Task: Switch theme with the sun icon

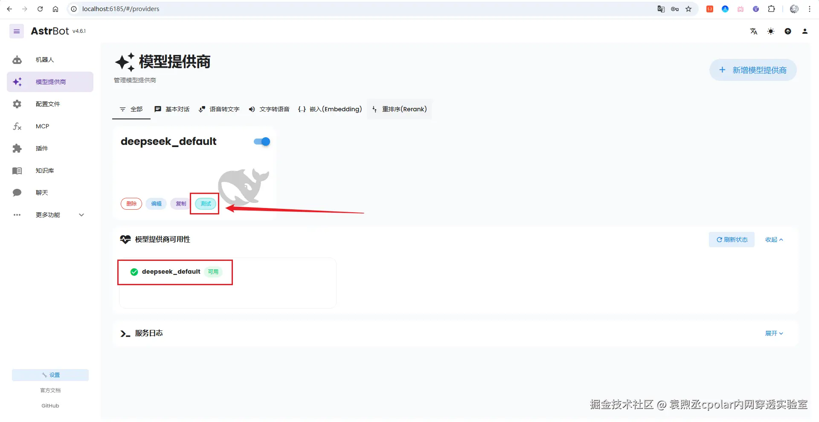Action: [771, 31]
